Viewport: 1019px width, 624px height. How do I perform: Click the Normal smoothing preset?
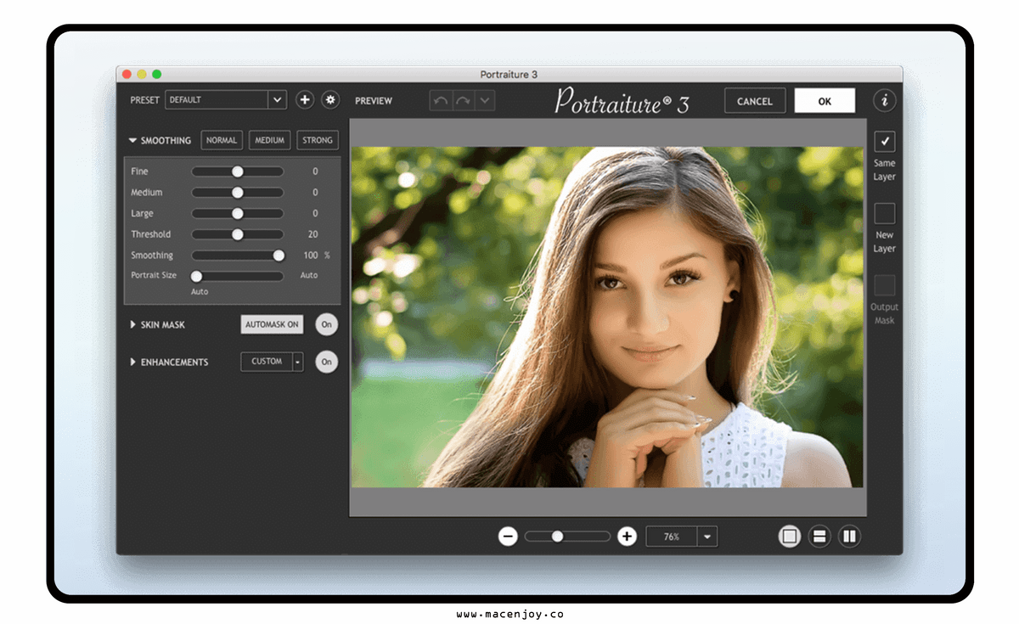coord(222,140)
